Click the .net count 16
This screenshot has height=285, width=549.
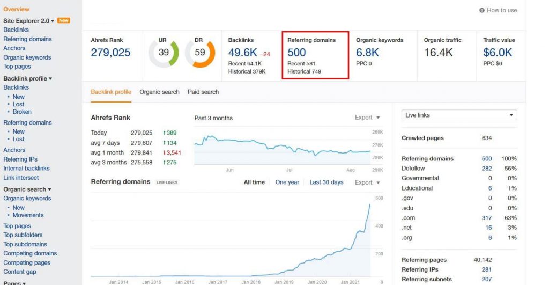[488, 228]
